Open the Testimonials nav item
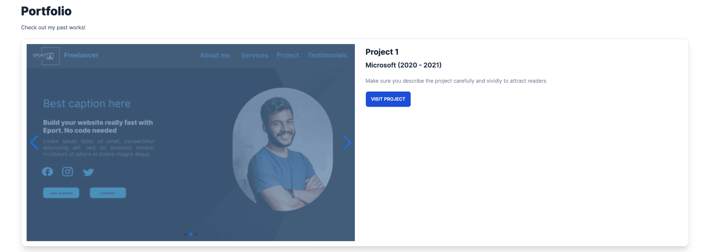Image resolution: width=710 pixels, height=252 pixels. pos(327,55)
